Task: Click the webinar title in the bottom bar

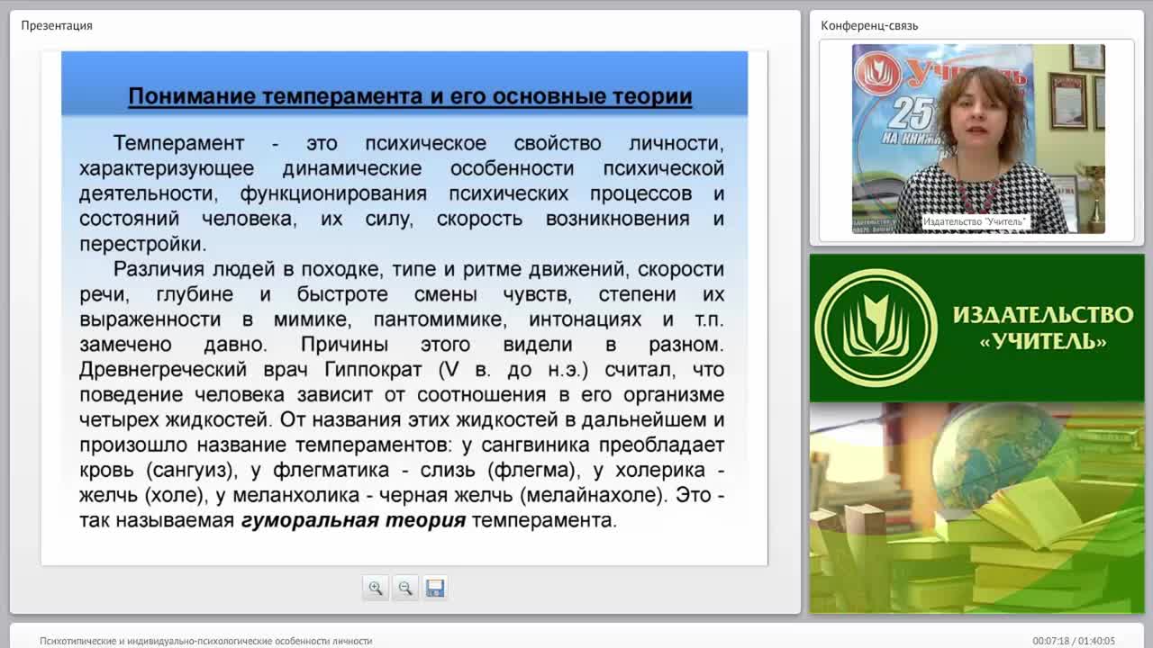Action: point(205,641)
